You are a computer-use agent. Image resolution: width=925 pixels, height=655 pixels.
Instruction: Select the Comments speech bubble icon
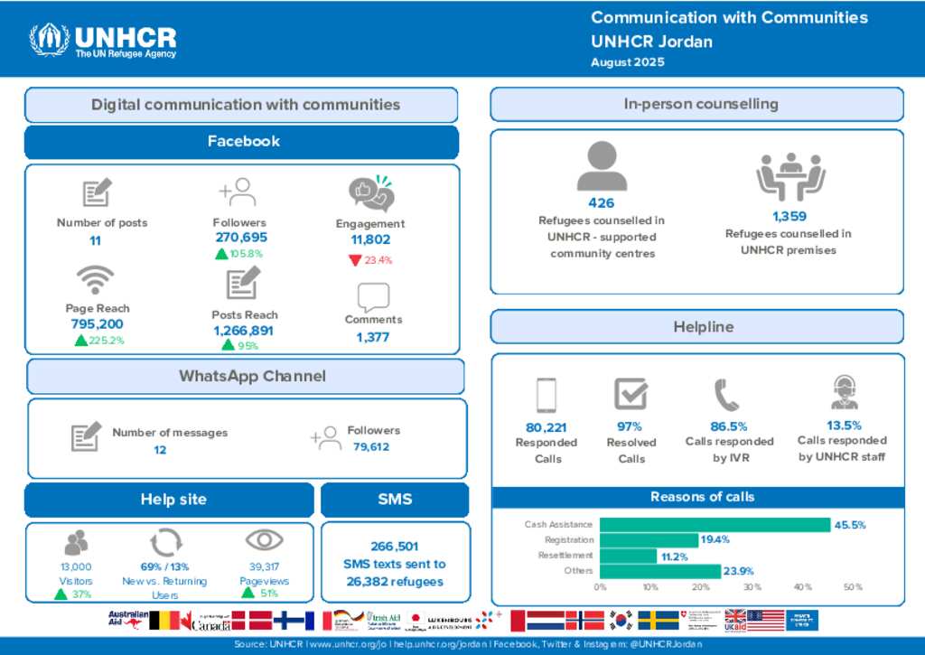coord(373,296)
